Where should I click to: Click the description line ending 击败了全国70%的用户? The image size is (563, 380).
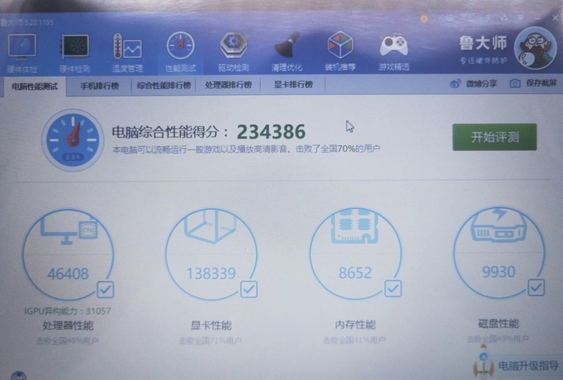pos(246,149)
